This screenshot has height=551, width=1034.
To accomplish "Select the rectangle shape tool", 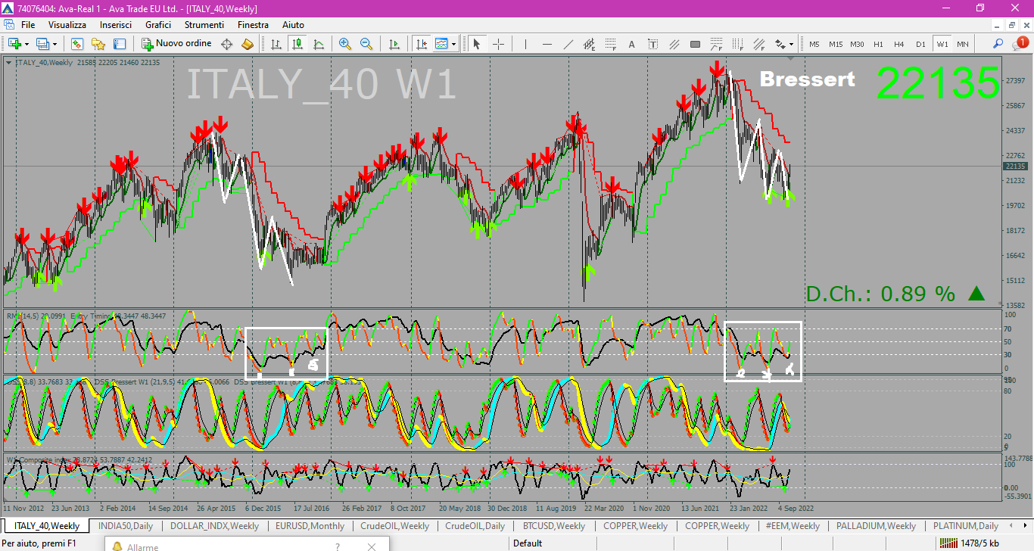I will click(x=695, y=44).
